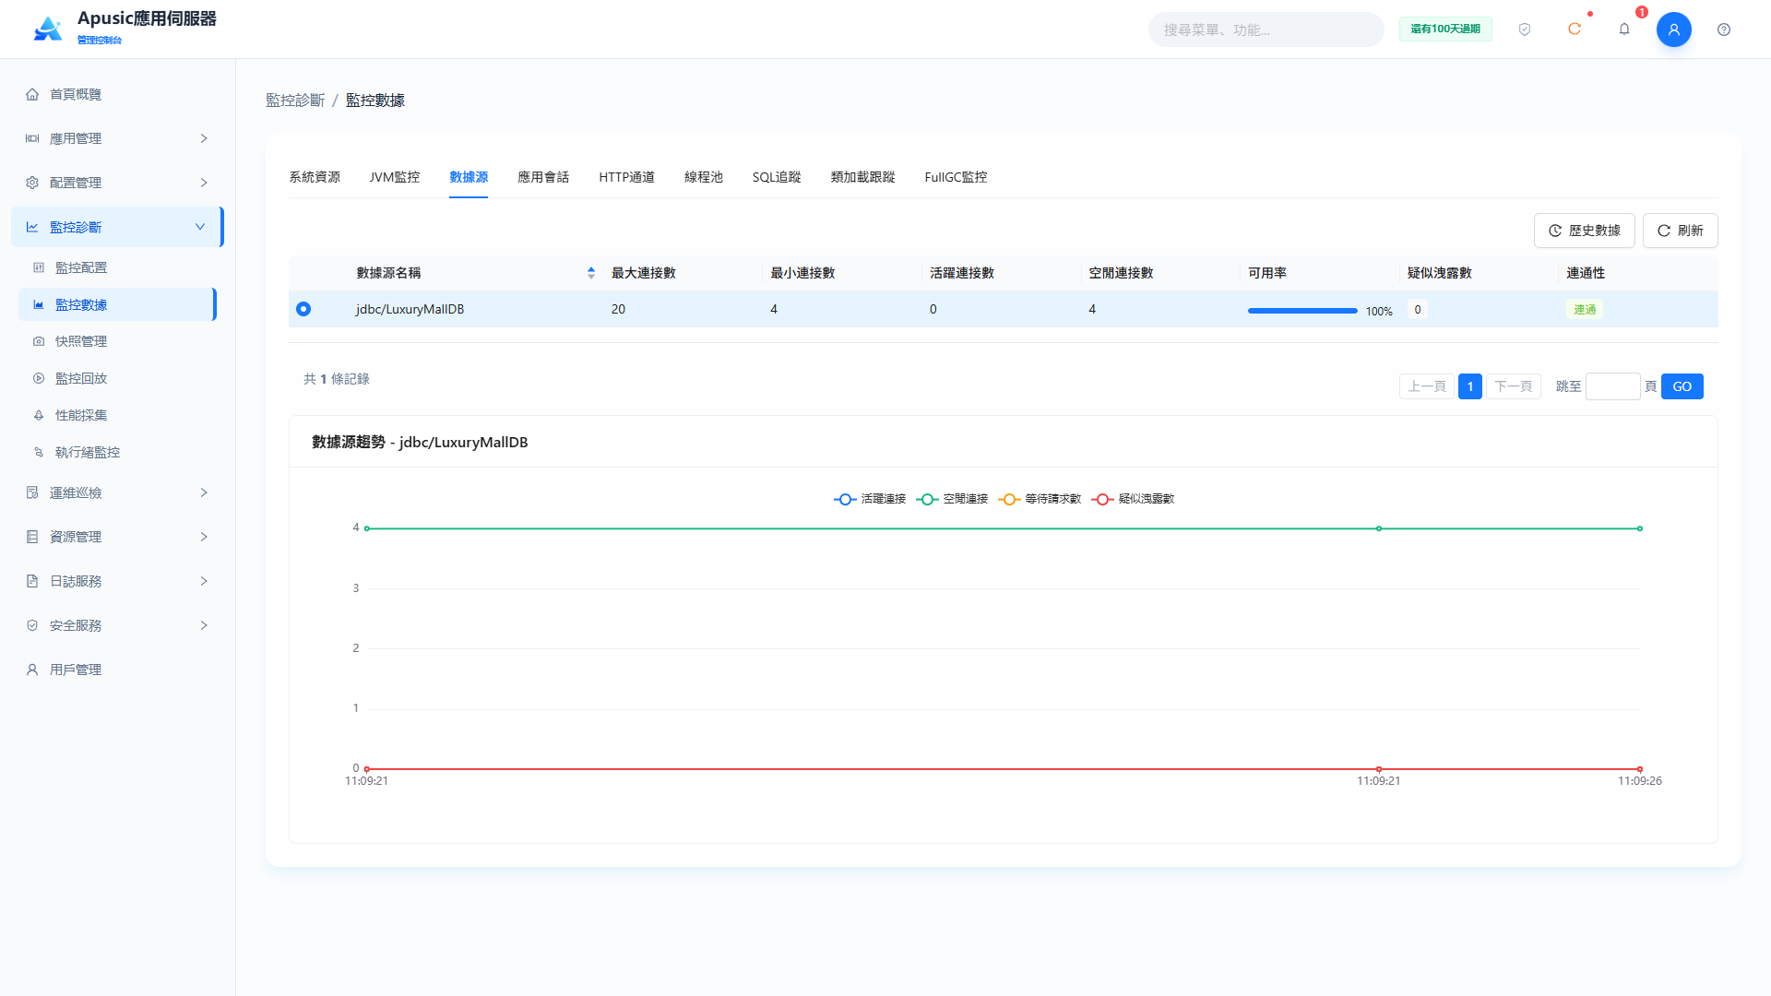Toggle 等待請求數 legend series

coord(1040,499)
